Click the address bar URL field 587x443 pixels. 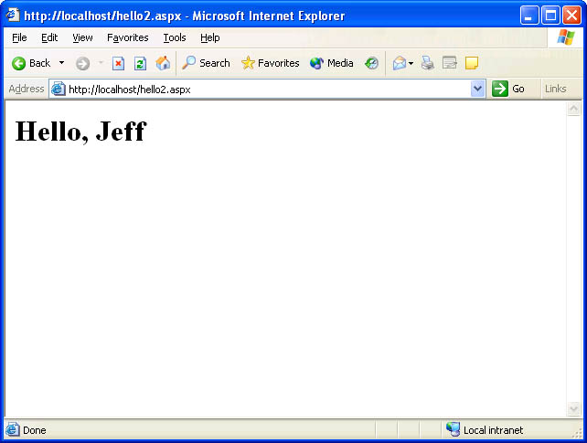pyautogui.click(x=268, y=90)
